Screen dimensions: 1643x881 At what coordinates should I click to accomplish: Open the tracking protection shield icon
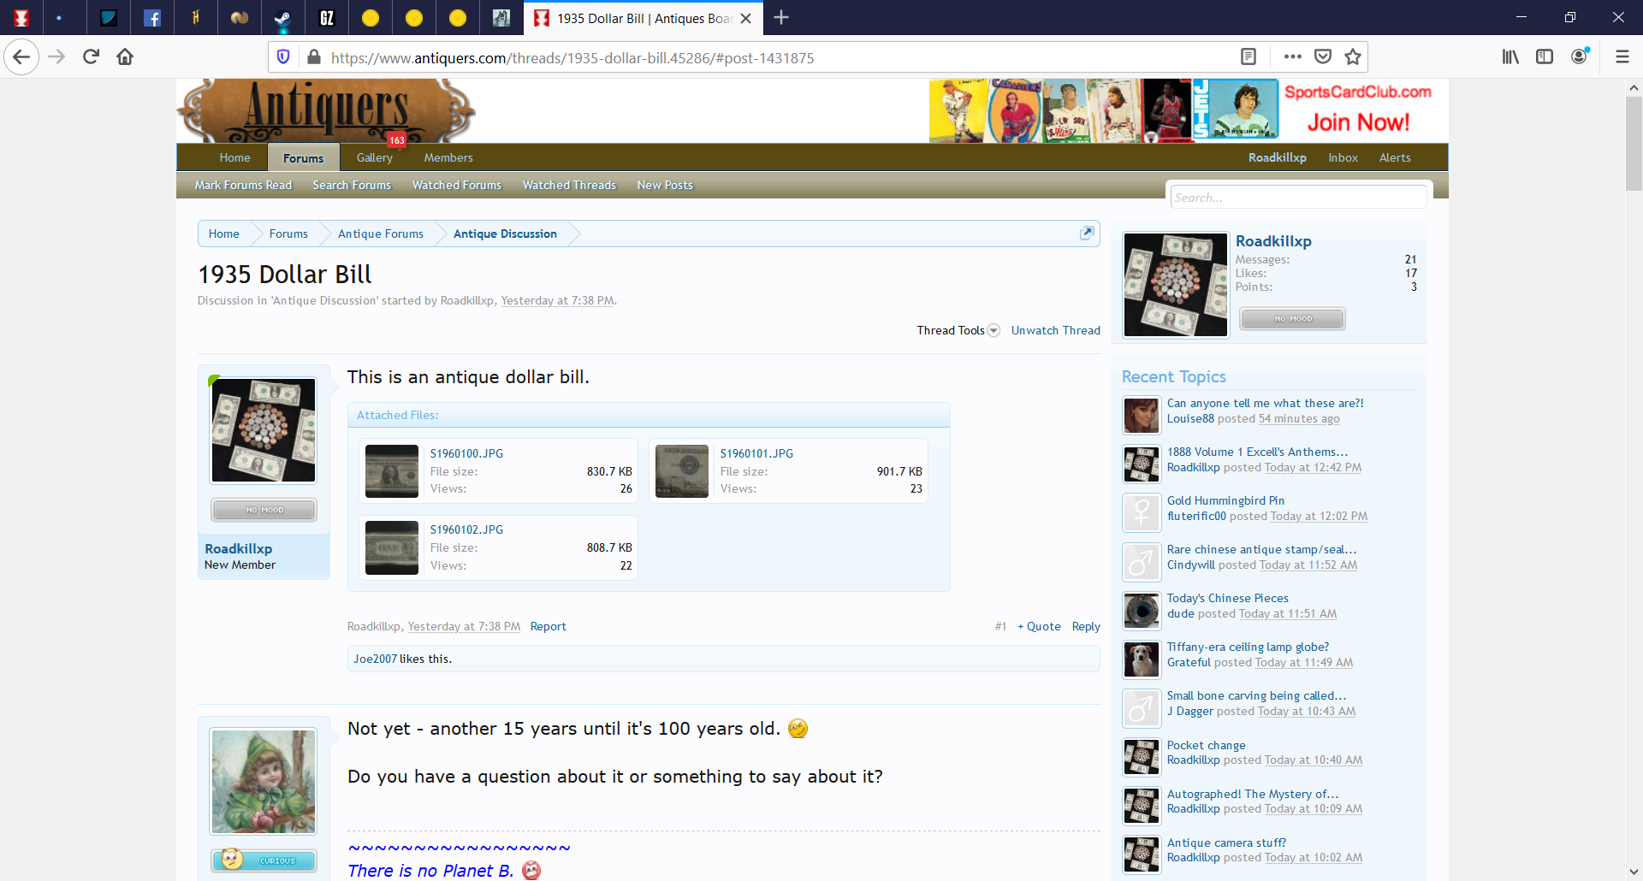[x=283, y=57]
